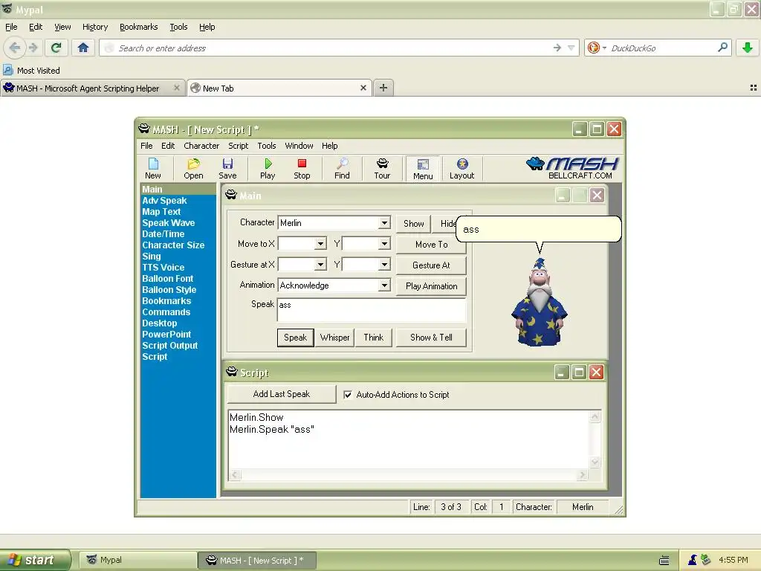Click in the script output text area
The height and width of the screenshot is (571, 761).
tap(409, 439)
